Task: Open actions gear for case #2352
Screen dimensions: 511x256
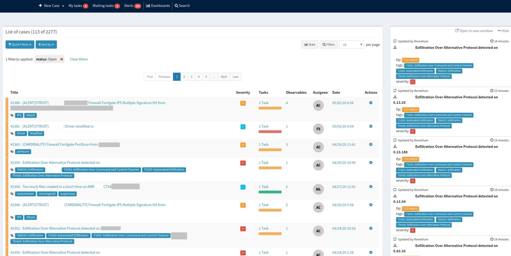Action: click(x=371, y=228)
